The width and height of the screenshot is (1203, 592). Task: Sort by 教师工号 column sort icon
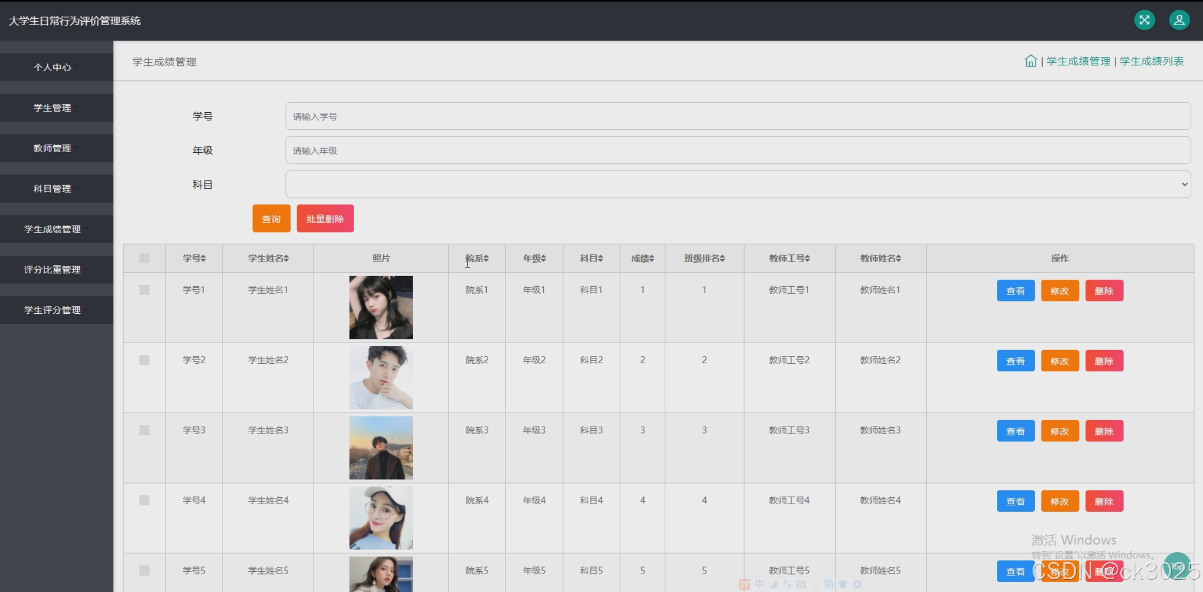[807, 259]
